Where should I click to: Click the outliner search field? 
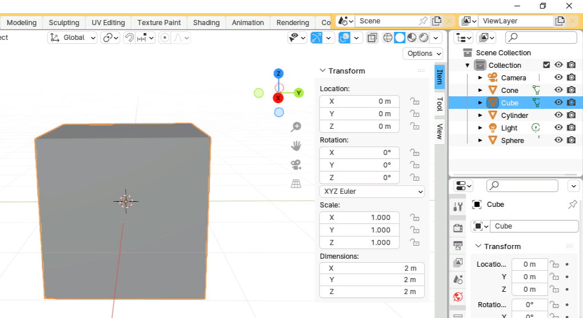pyautogui.click(x=541, y=38)
